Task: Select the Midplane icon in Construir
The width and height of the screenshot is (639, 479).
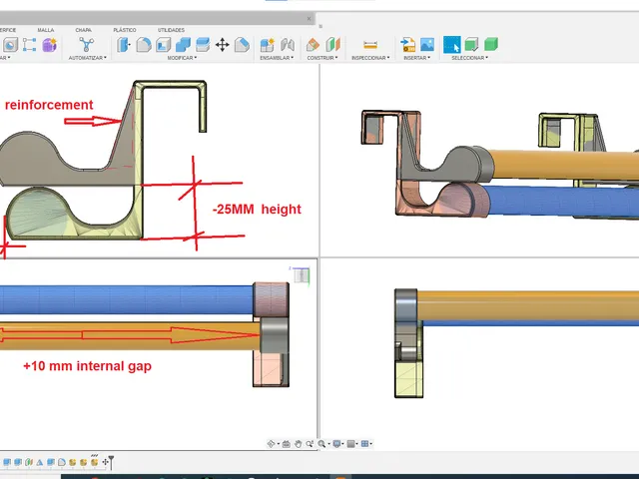Action: 332,44
